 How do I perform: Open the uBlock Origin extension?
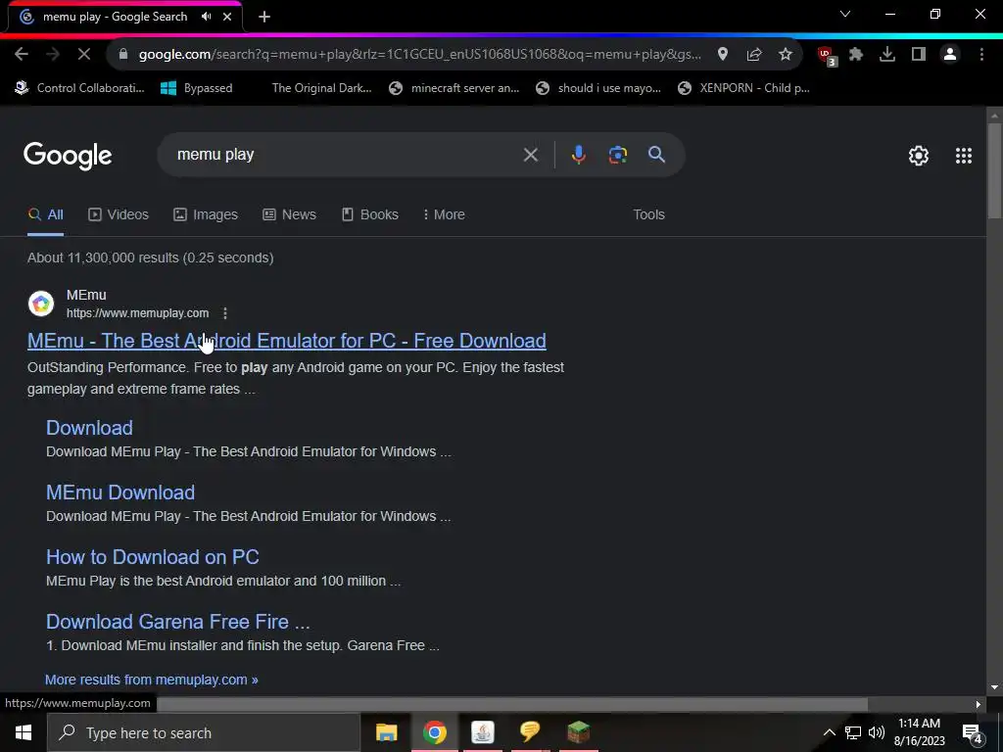[x=827, y=56]
